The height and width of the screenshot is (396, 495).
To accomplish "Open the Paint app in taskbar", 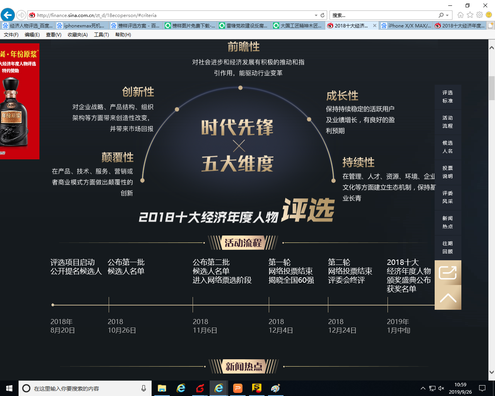I will [x=275, y=388].
